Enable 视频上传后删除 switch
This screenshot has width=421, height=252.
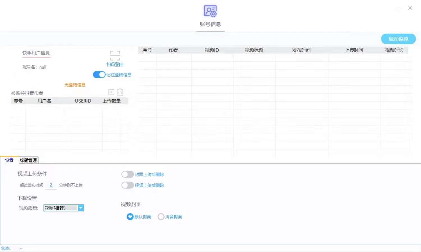click(127, 185)
